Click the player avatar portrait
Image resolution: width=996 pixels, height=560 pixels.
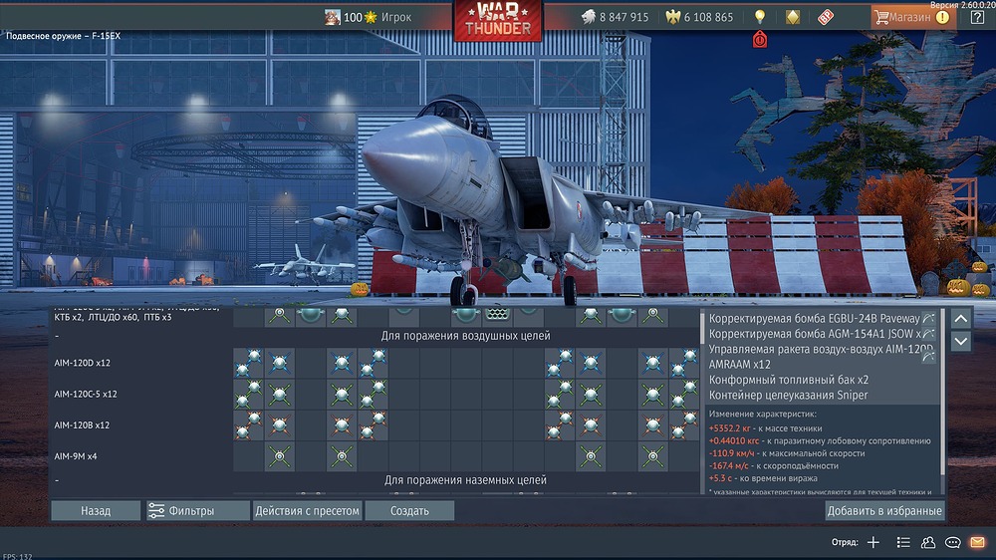(333, 17)
